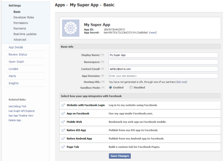Open help tooltip for Namespace
This screenshot has height=161, width=223.
pos(102,62)
